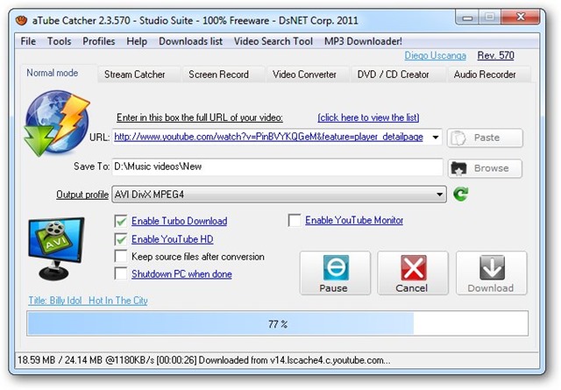Screen dimensions: 561x390
Task: Uncheck Enable Turbo Download checkbox
Action: [x=121, y=221]
